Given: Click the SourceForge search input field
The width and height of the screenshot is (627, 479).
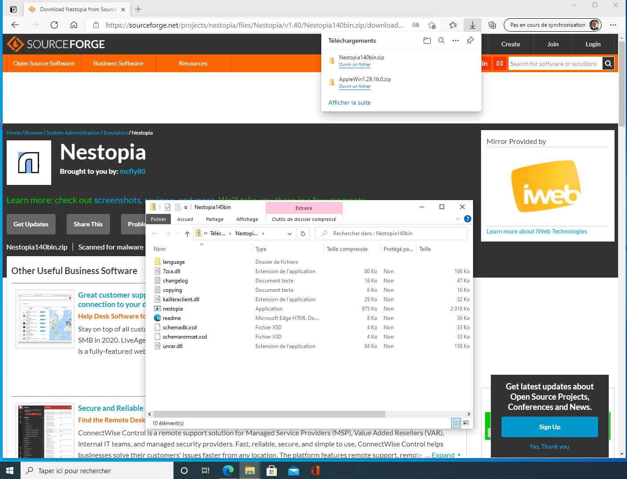Looking at the screenshot, I should pos(555,64).
